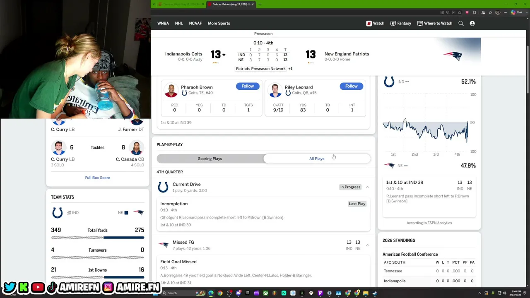Click the Patriots Preseason Network broadcast label

tap(261, 69)
